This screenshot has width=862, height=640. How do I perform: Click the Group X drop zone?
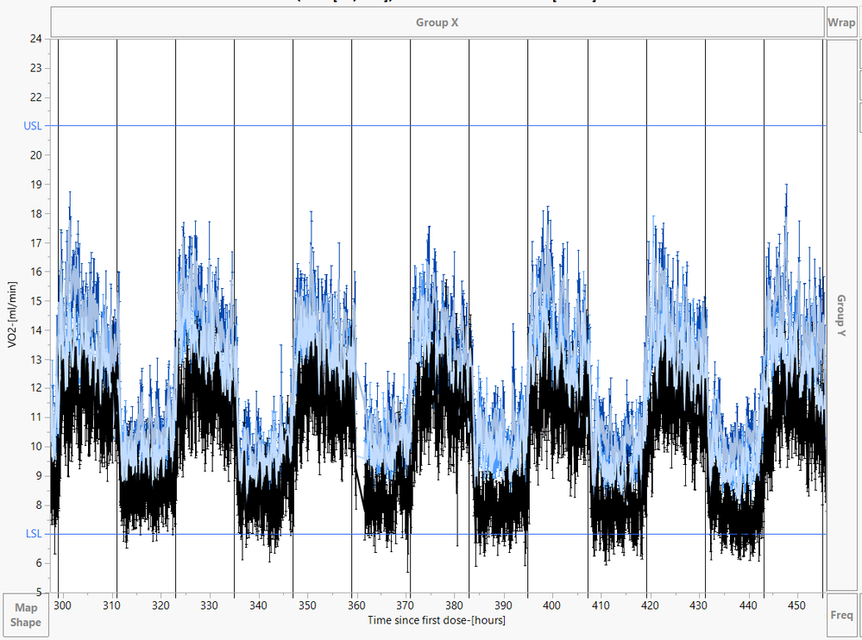(x=437, y=23)
